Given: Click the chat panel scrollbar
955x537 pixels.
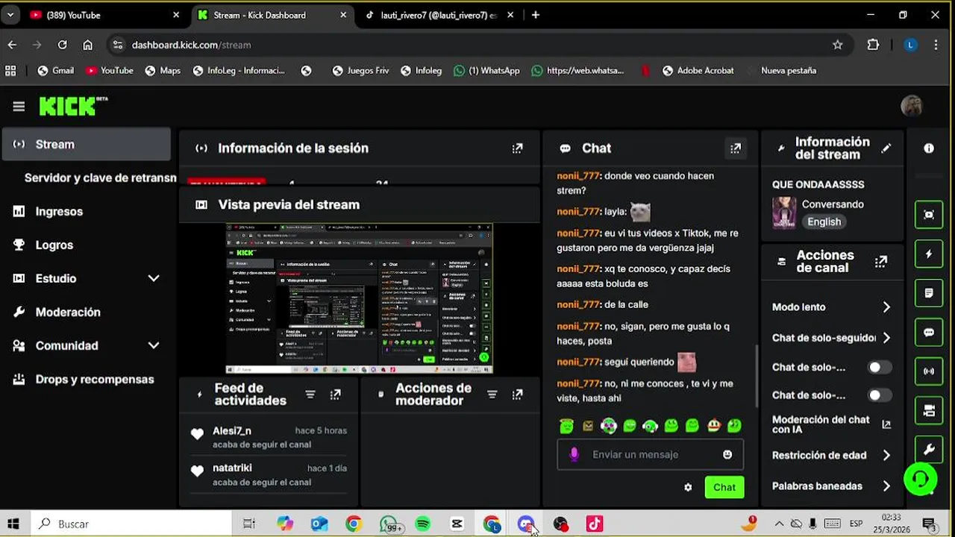Looking at the screenshot, I should point(757,376).
